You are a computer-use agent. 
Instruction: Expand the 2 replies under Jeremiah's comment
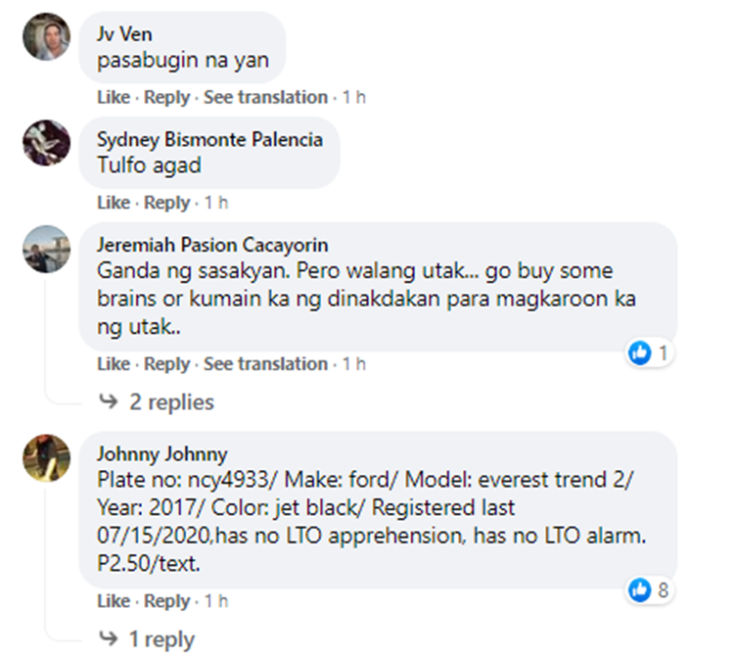(171, 402)
